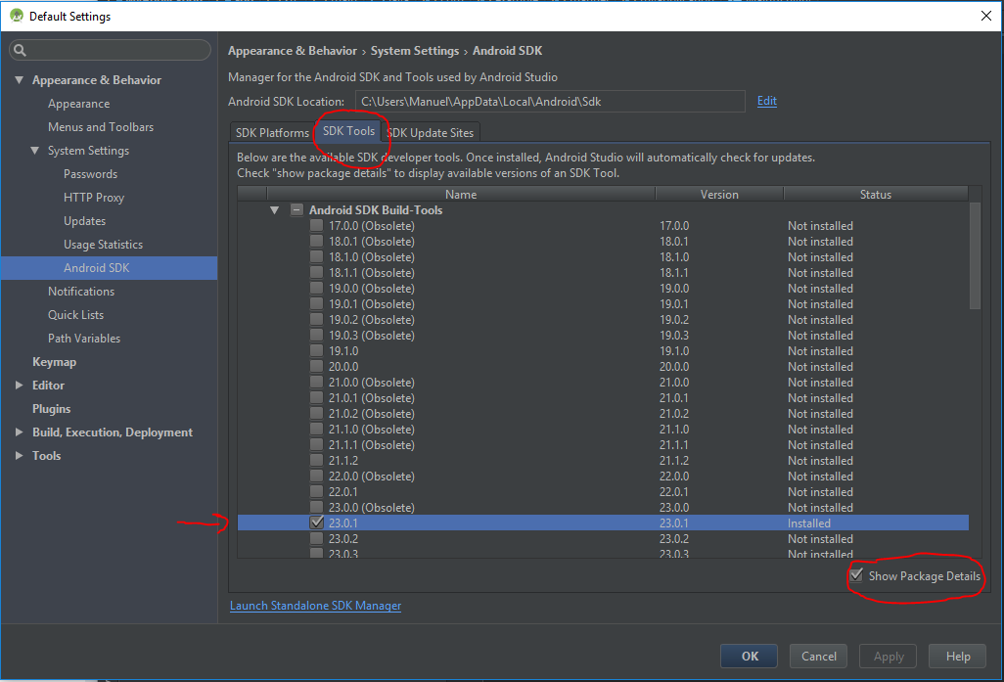1004x682 pixels.
Task: Tick the 21.1.2 build-tools checkbox
Action: (x=316, y=460)
